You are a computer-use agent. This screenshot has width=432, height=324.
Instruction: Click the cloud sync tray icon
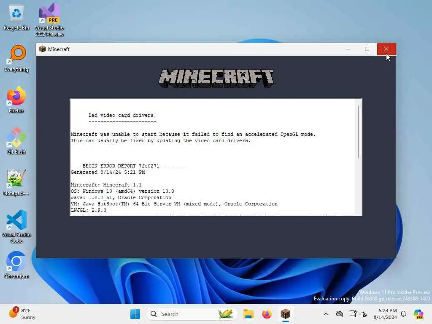tap(340, 314)
